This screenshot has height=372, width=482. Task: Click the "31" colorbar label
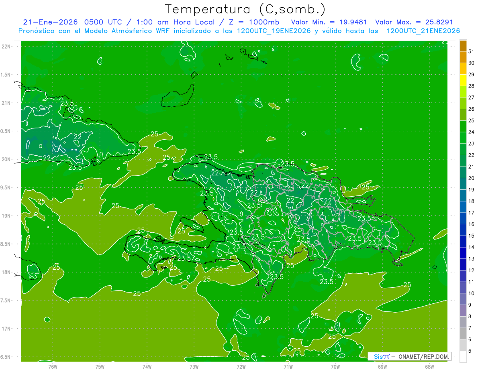pos(472,51)
